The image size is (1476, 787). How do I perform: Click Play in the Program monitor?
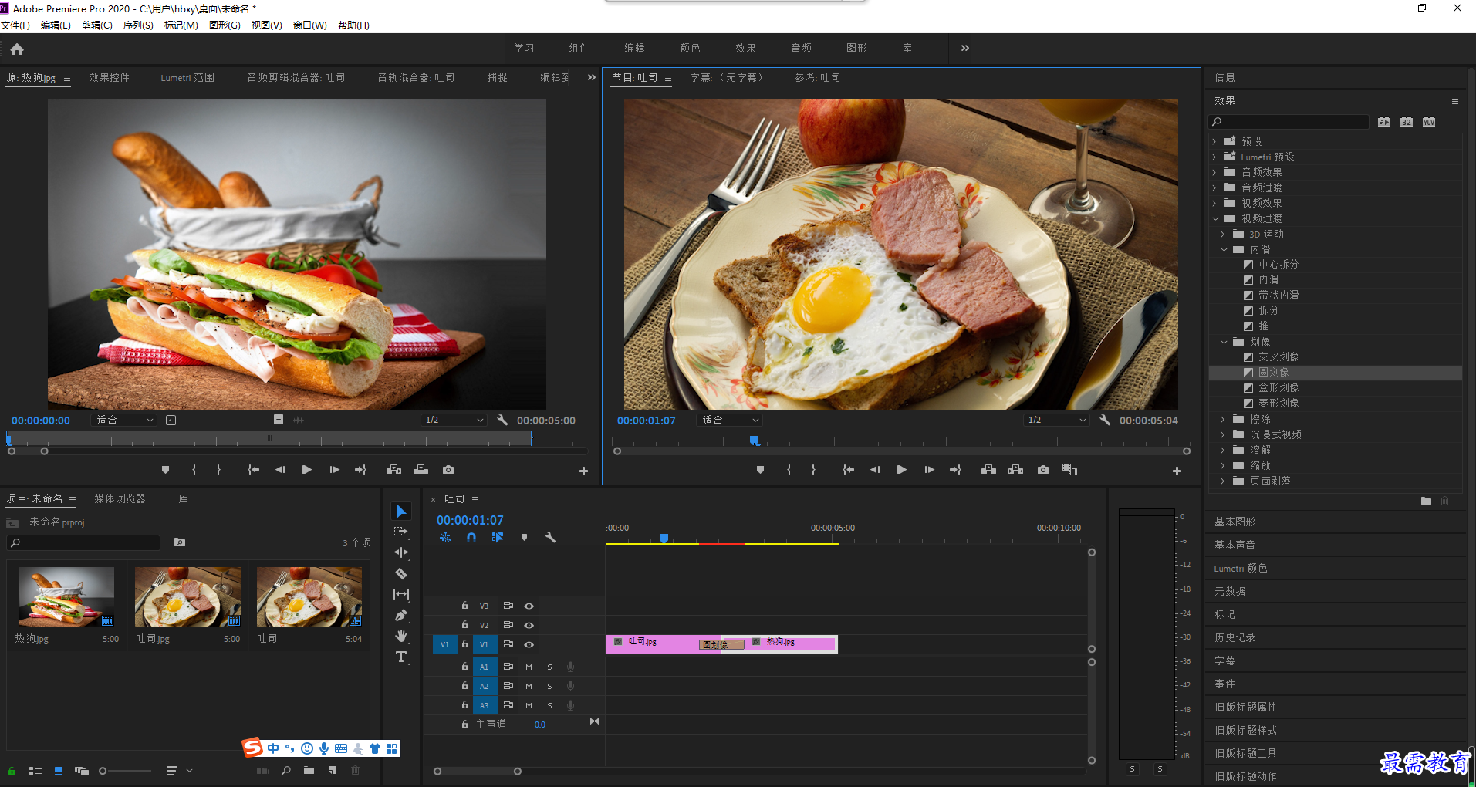[901, 470]
